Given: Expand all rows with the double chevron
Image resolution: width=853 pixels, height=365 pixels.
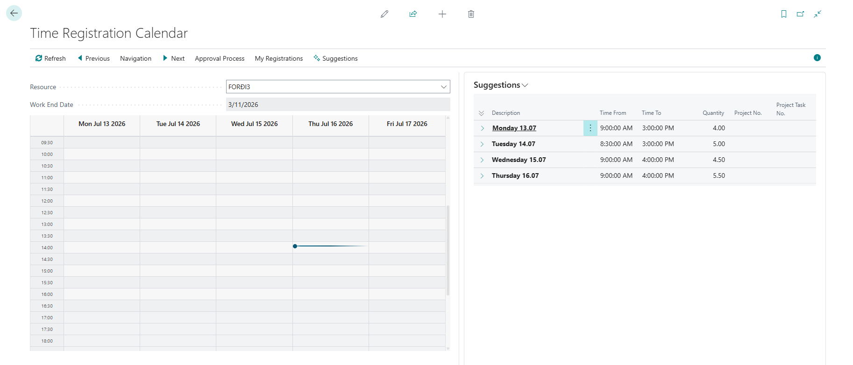Looking at the screenshot, I should tap(482, 113).
